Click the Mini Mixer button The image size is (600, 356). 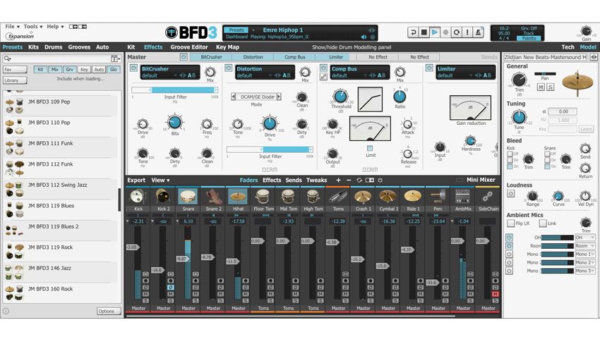(481, 180)
